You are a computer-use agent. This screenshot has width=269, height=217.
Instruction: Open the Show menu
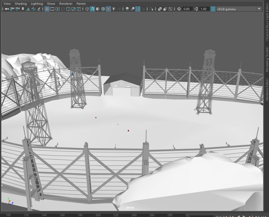51,4
